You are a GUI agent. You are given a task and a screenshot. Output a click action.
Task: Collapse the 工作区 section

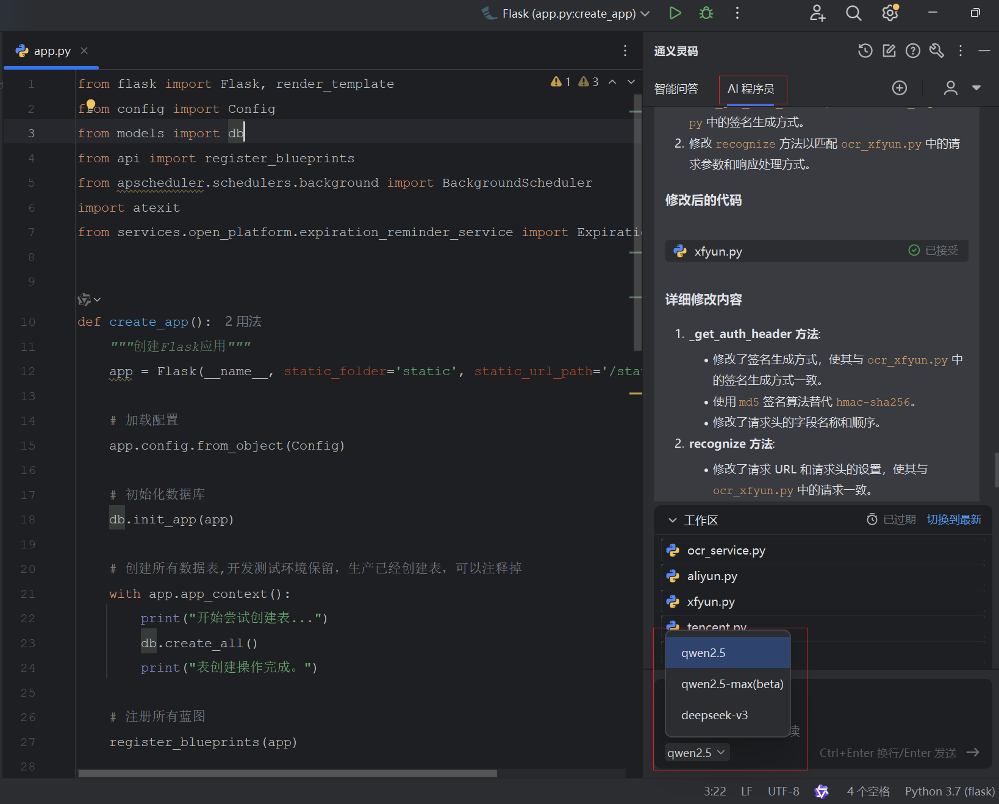(673, 520)
